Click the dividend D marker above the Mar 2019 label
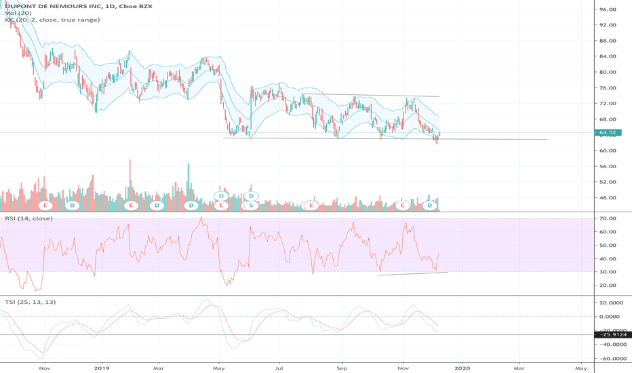This screenshot has height=373, width=632. pyautogui.click(x=157, y=205)
